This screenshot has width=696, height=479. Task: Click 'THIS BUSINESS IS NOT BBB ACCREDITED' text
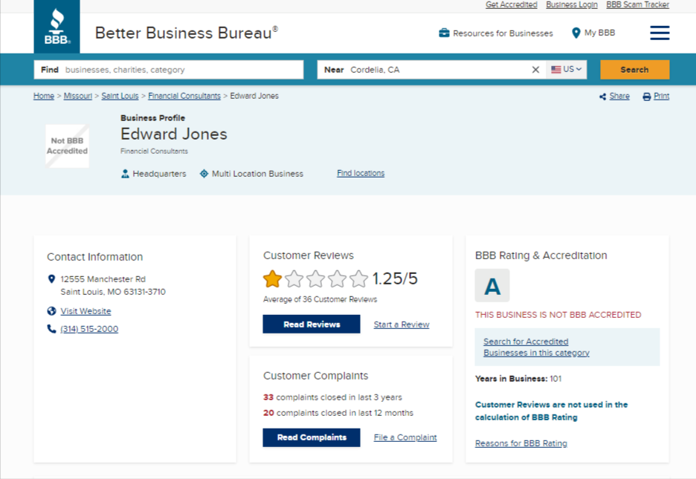[558, 315]
